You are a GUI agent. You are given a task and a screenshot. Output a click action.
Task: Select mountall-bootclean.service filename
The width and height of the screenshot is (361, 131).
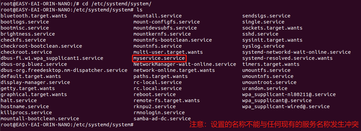pyautogui.click(x=40, y=119)
